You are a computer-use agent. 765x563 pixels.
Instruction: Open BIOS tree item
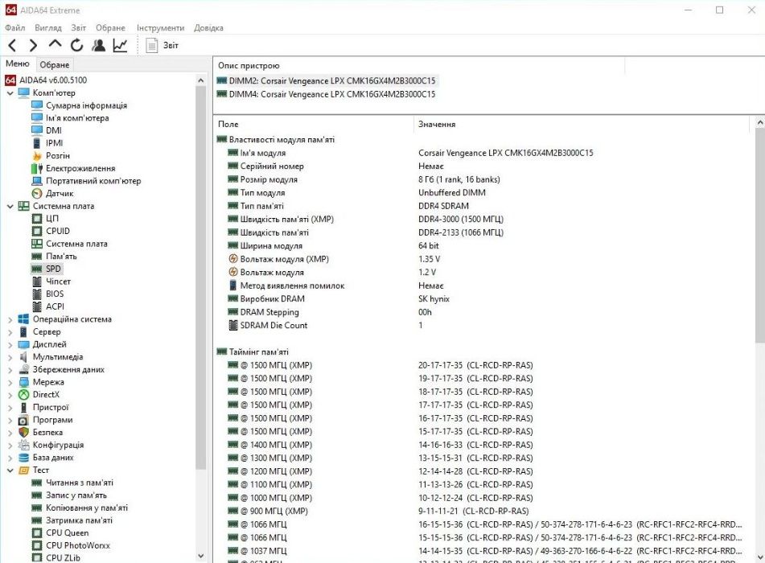coord(55,294)
